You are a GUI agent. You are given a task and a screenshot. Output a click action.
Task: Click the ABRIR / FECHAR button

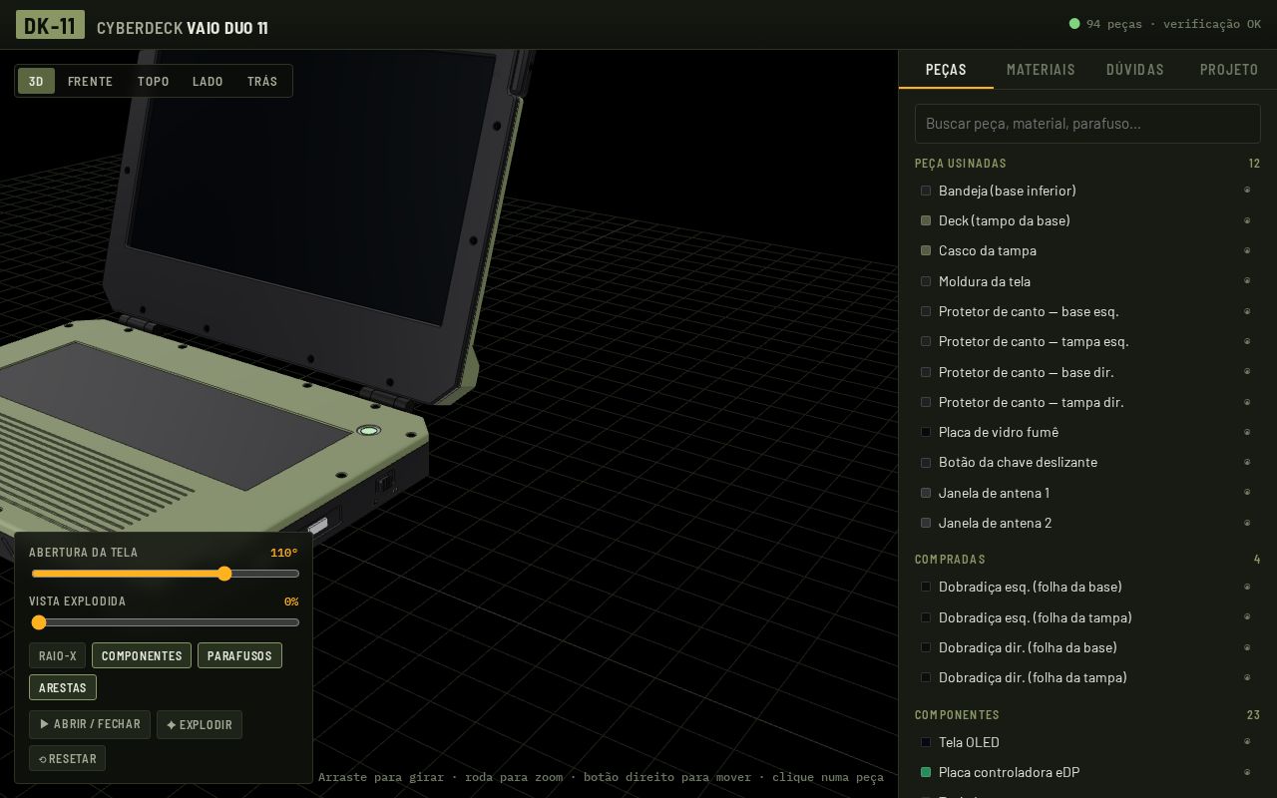[x=90, y=724]
